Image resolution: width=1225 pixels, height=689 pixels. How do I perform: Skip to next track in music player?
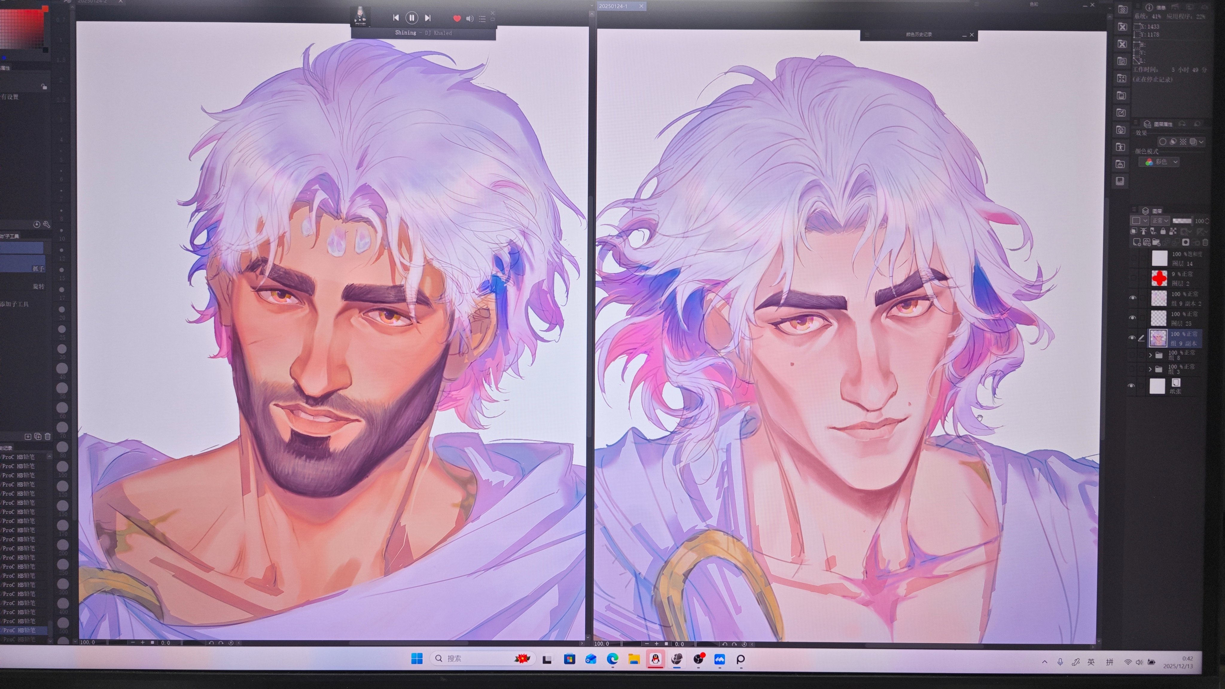[x=427, y=18]
